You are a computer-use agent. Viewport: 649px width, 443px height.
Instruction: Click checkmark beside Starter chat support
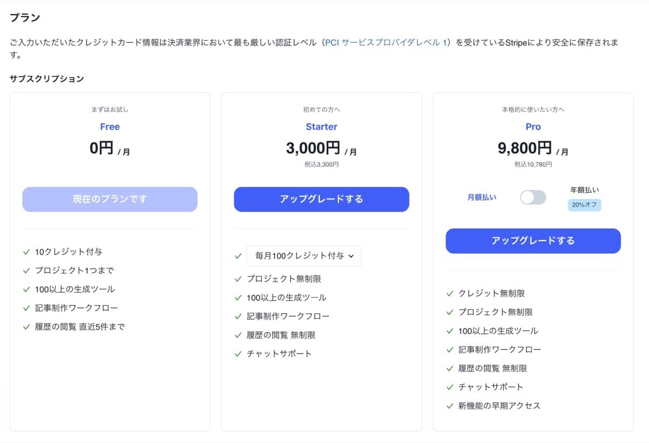point(238,354)
